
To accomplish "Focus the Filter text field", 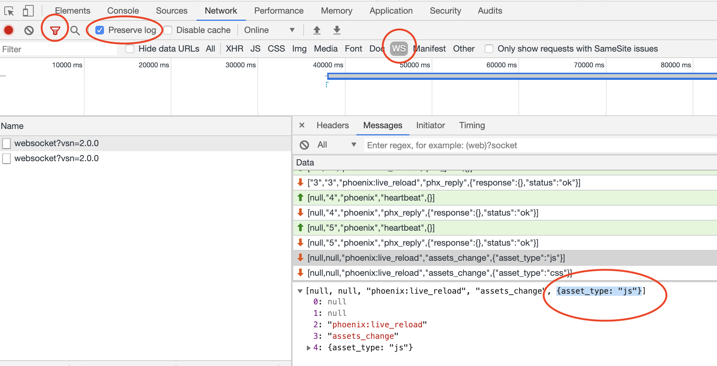I will [x=58, y=49].
